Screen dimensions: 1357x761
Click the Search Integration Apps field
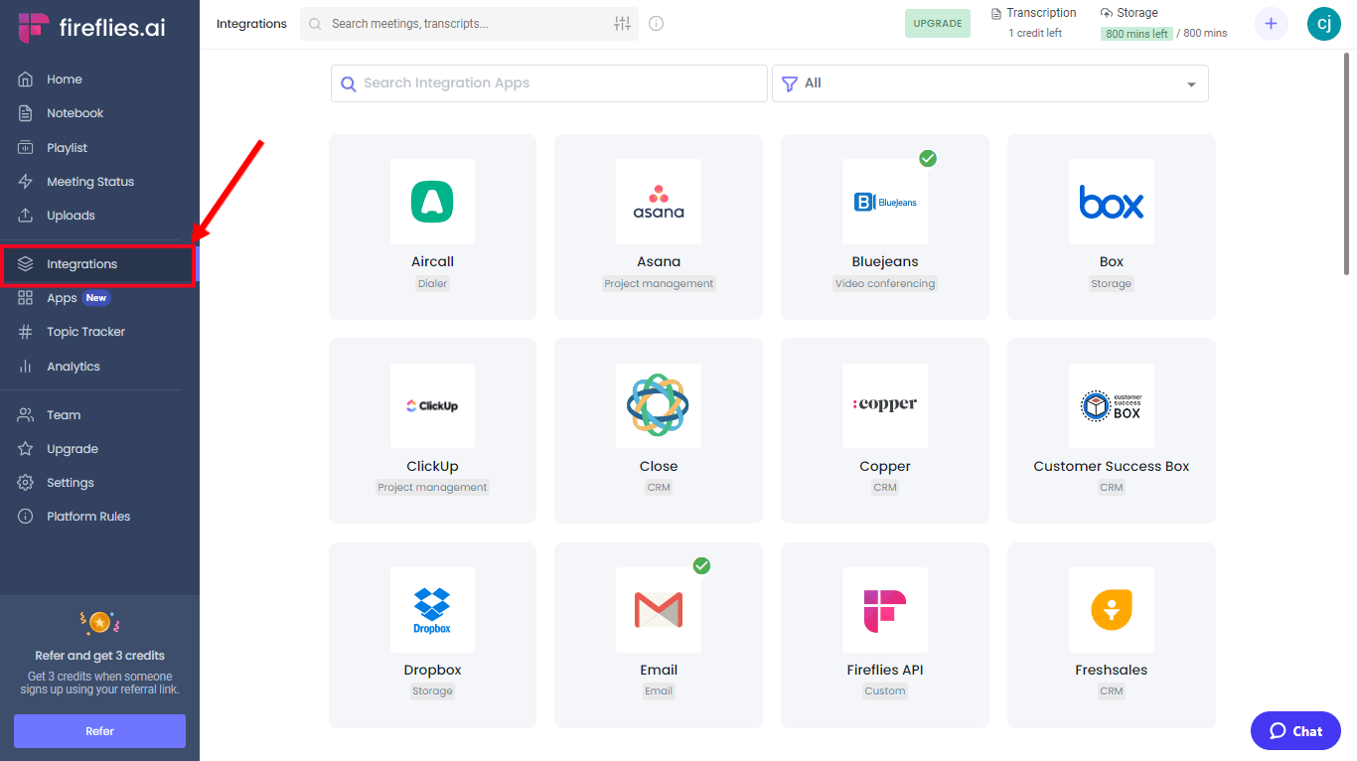548,83
